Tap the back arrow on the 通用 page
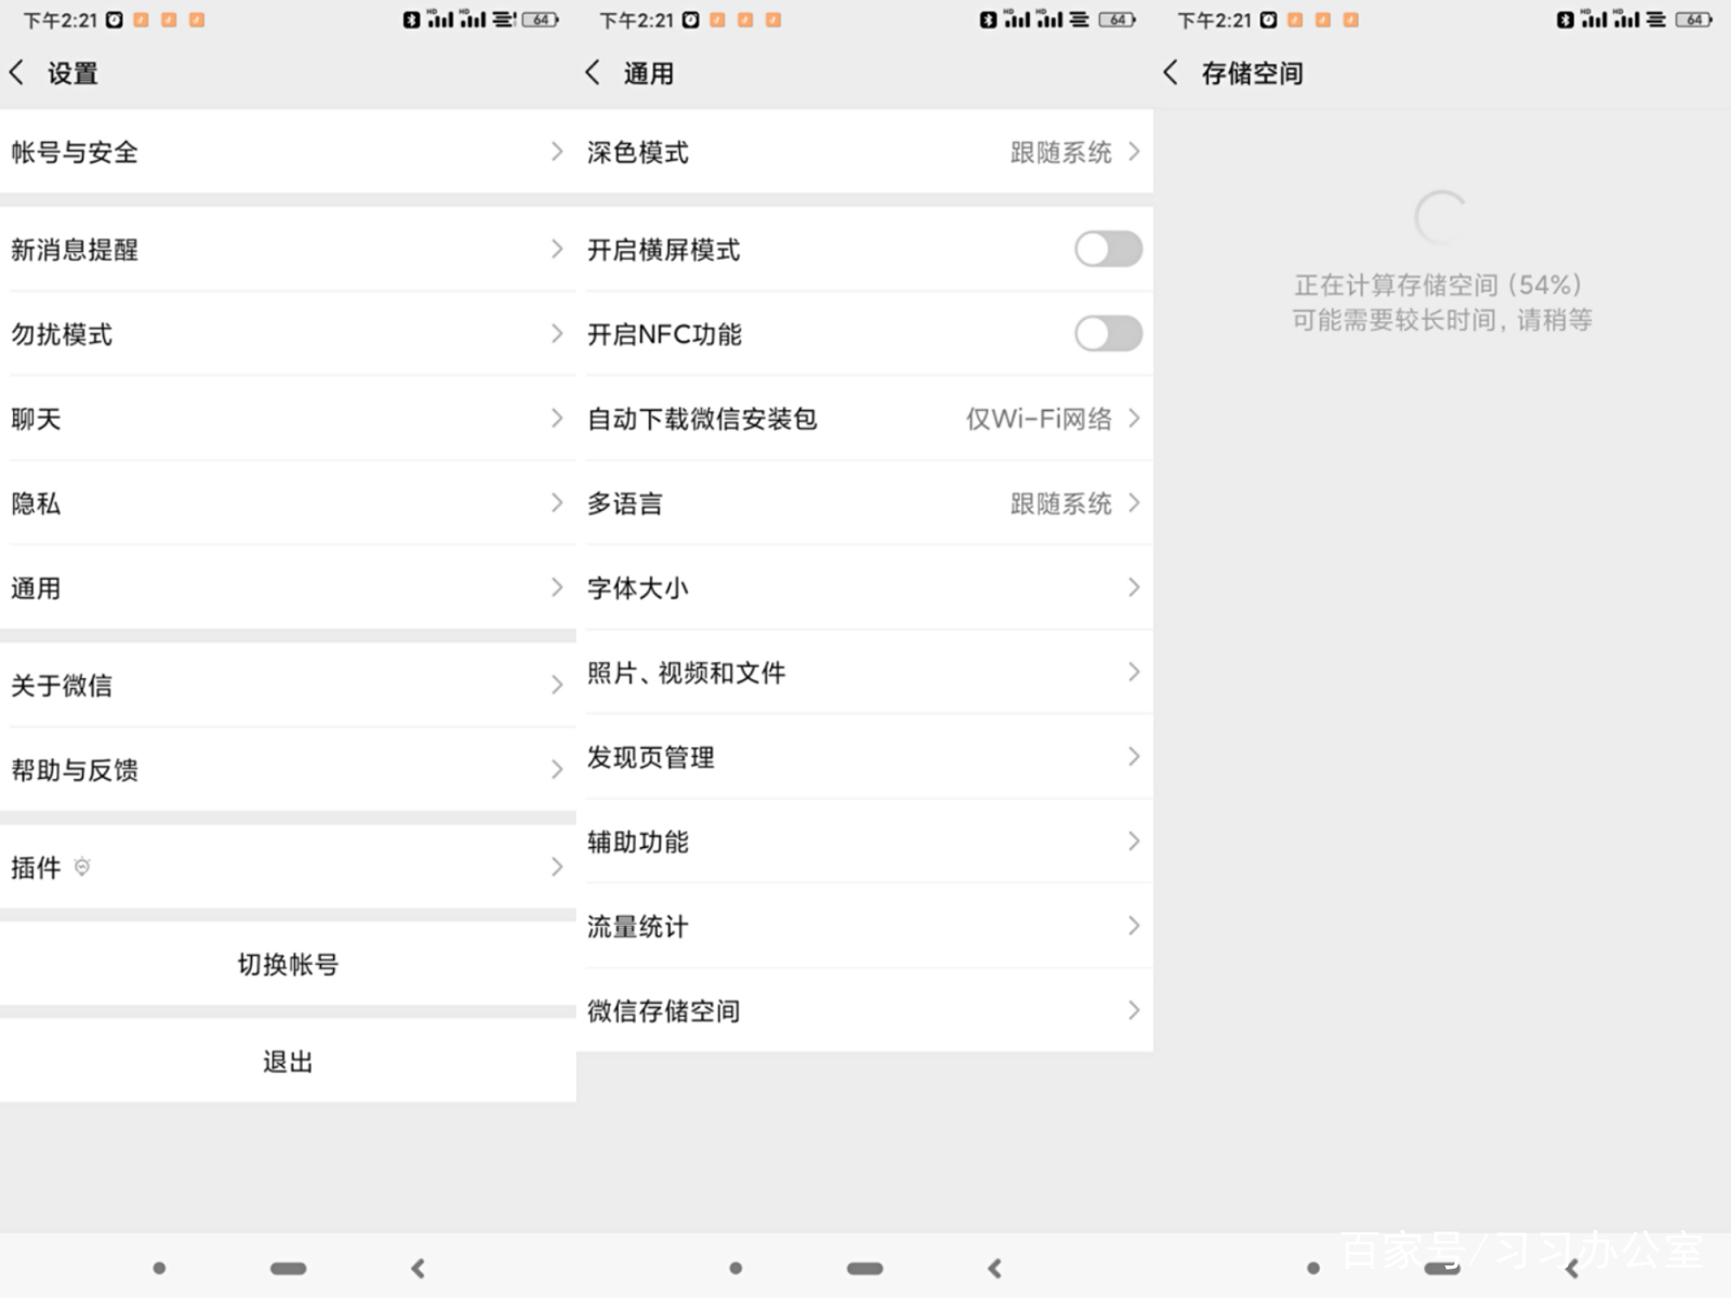Screen dimensions: 1731x1298 pyautogui.click(x=594, y=73)
